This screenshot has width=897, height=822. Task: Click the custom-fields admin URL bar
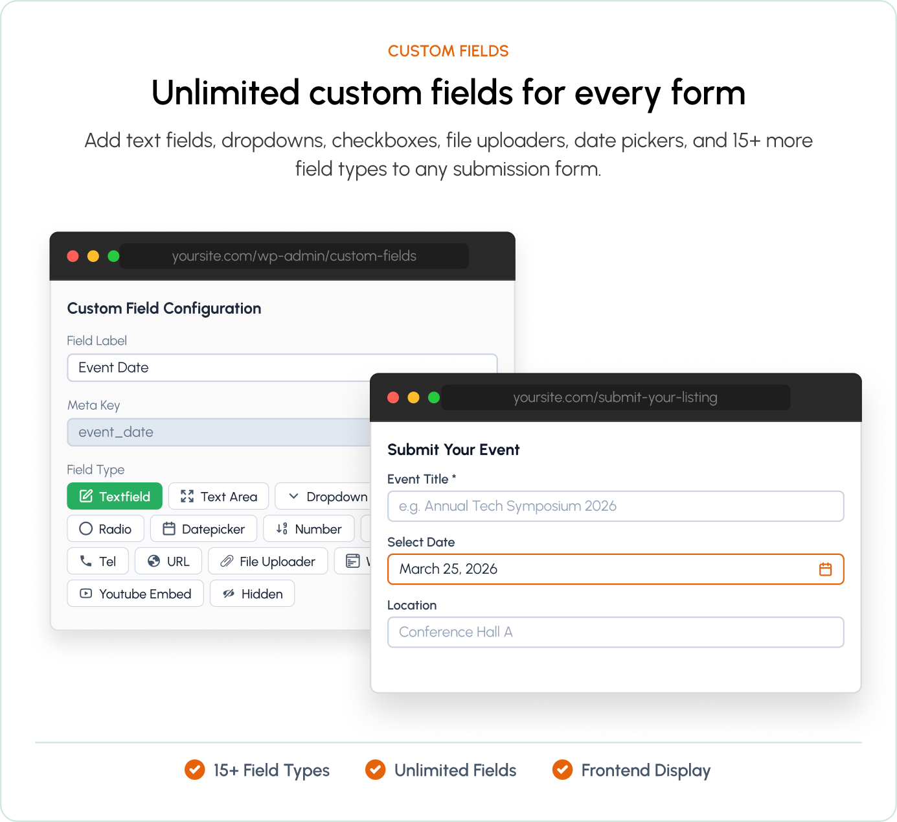coord(294,256)
